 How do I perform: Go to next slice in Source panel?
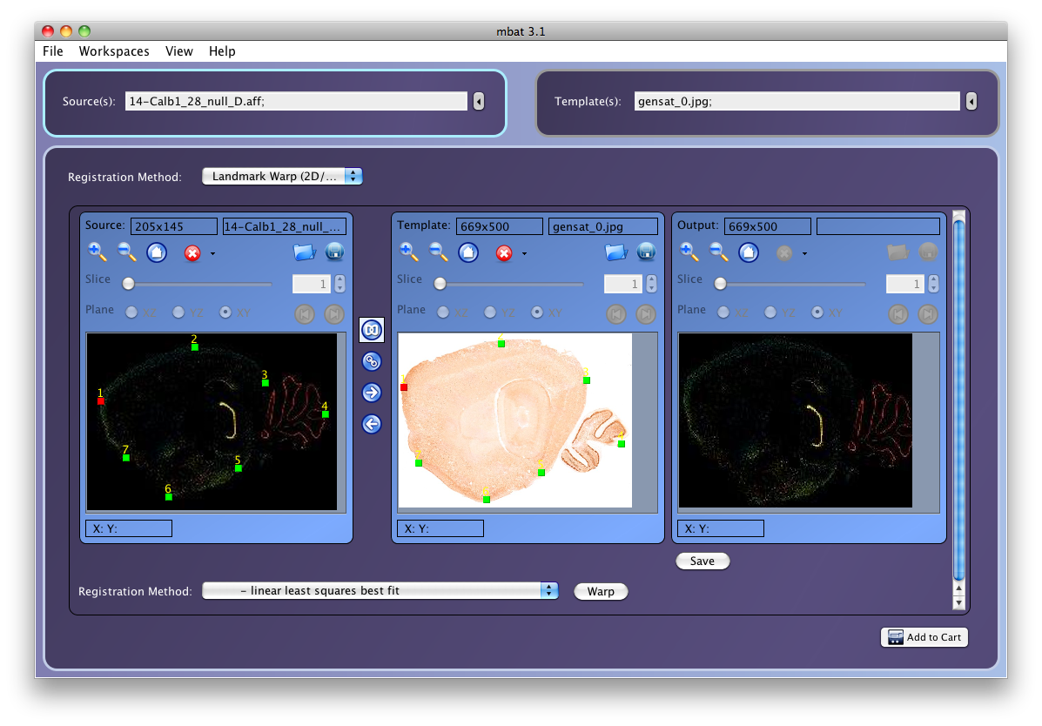[x=333, y=313]
